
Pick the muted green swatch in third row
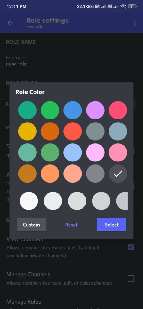[50, 152]
